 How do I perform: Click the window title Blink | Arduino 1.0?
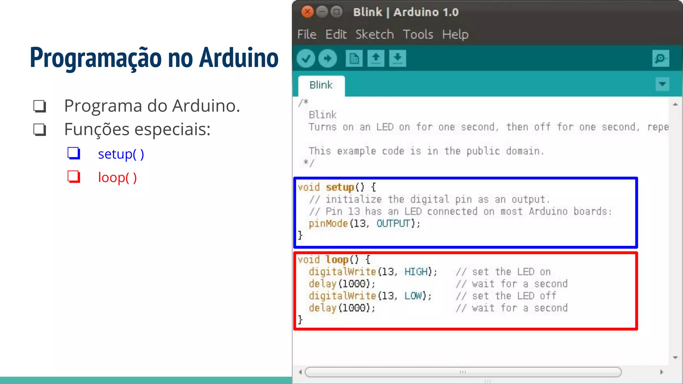406,12
